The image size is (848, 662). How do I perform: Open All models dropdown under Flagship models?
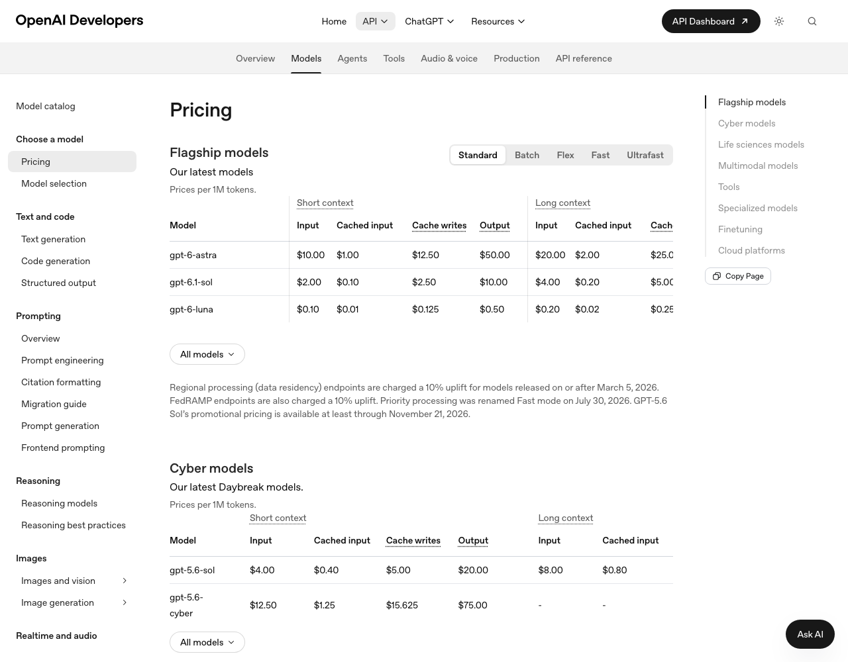(x=207, y=354)
